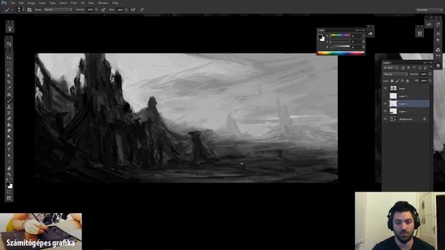The width and height of the screenshot is (445, 250).
Task: Open the Opacity slider arrow in options bar
Action: [x=97, y=10]
